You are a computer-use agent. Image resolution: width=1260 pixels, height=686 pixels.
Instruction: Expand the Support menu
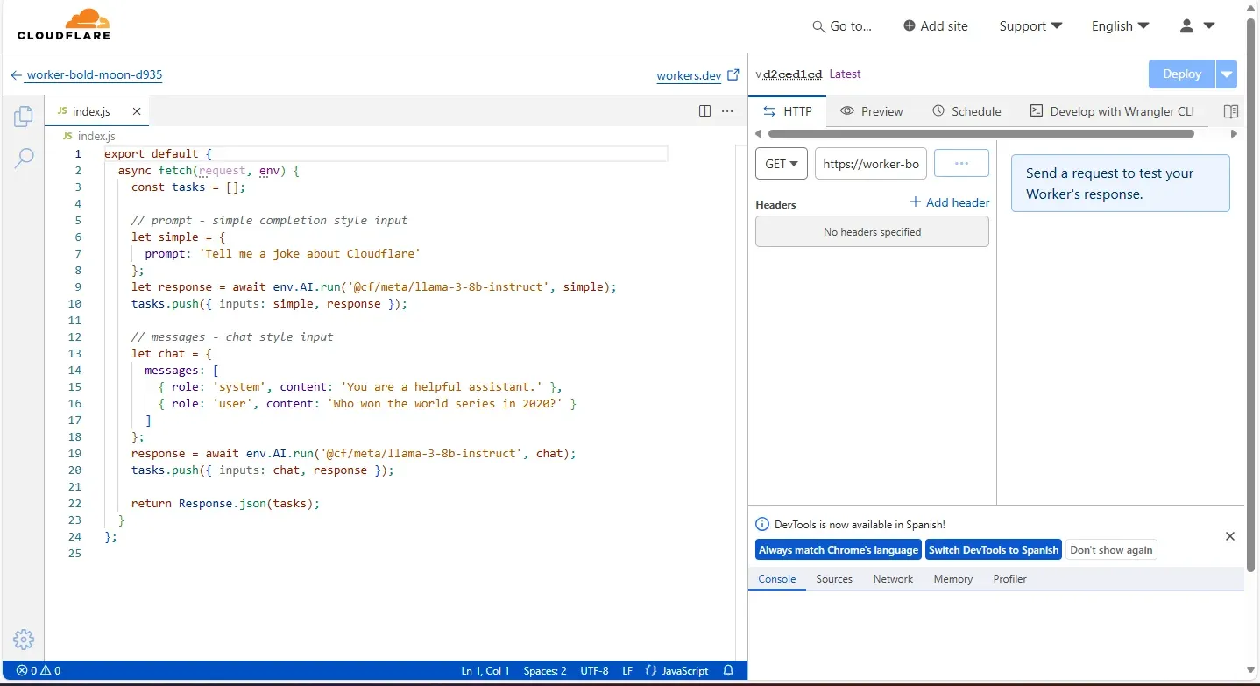point(1030,26)
